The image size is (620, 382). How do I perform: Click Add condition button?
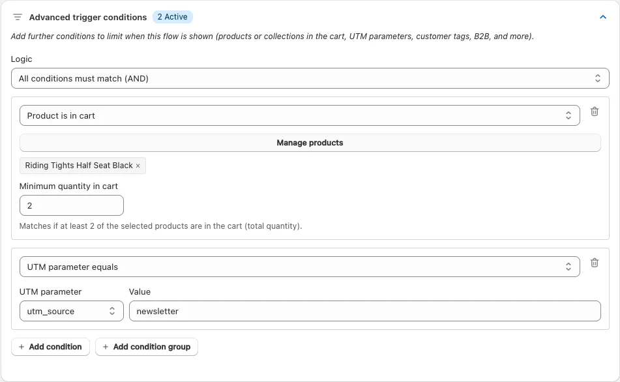(51, 347)
